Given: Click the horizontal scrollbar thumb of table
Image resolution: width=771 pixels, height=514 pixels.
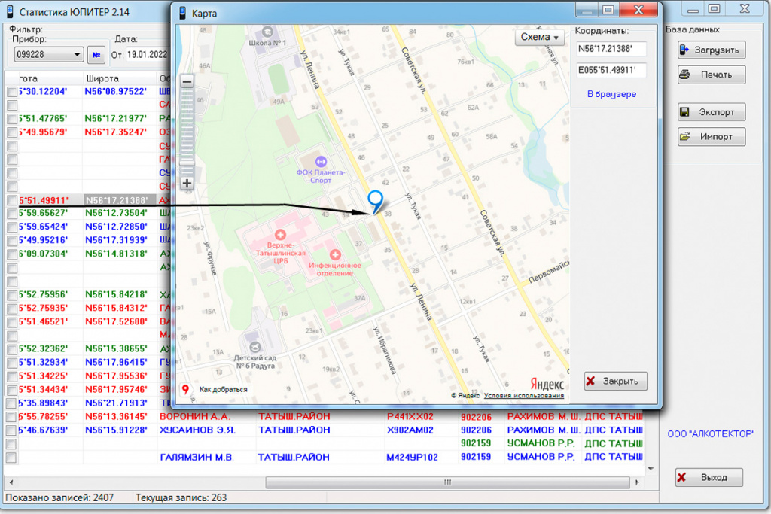Looking at the screenshot, I should click(447, 482).
